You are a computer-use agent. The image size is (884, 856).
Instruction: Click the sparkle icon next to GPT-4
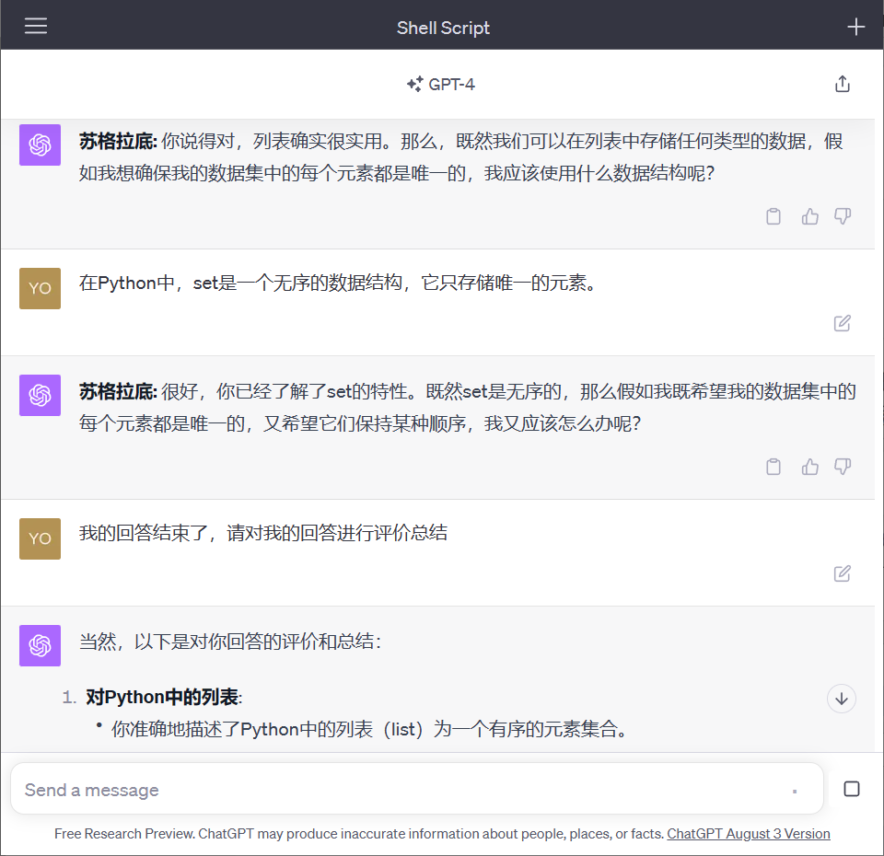pyautogui.click(x=416, y=84)
